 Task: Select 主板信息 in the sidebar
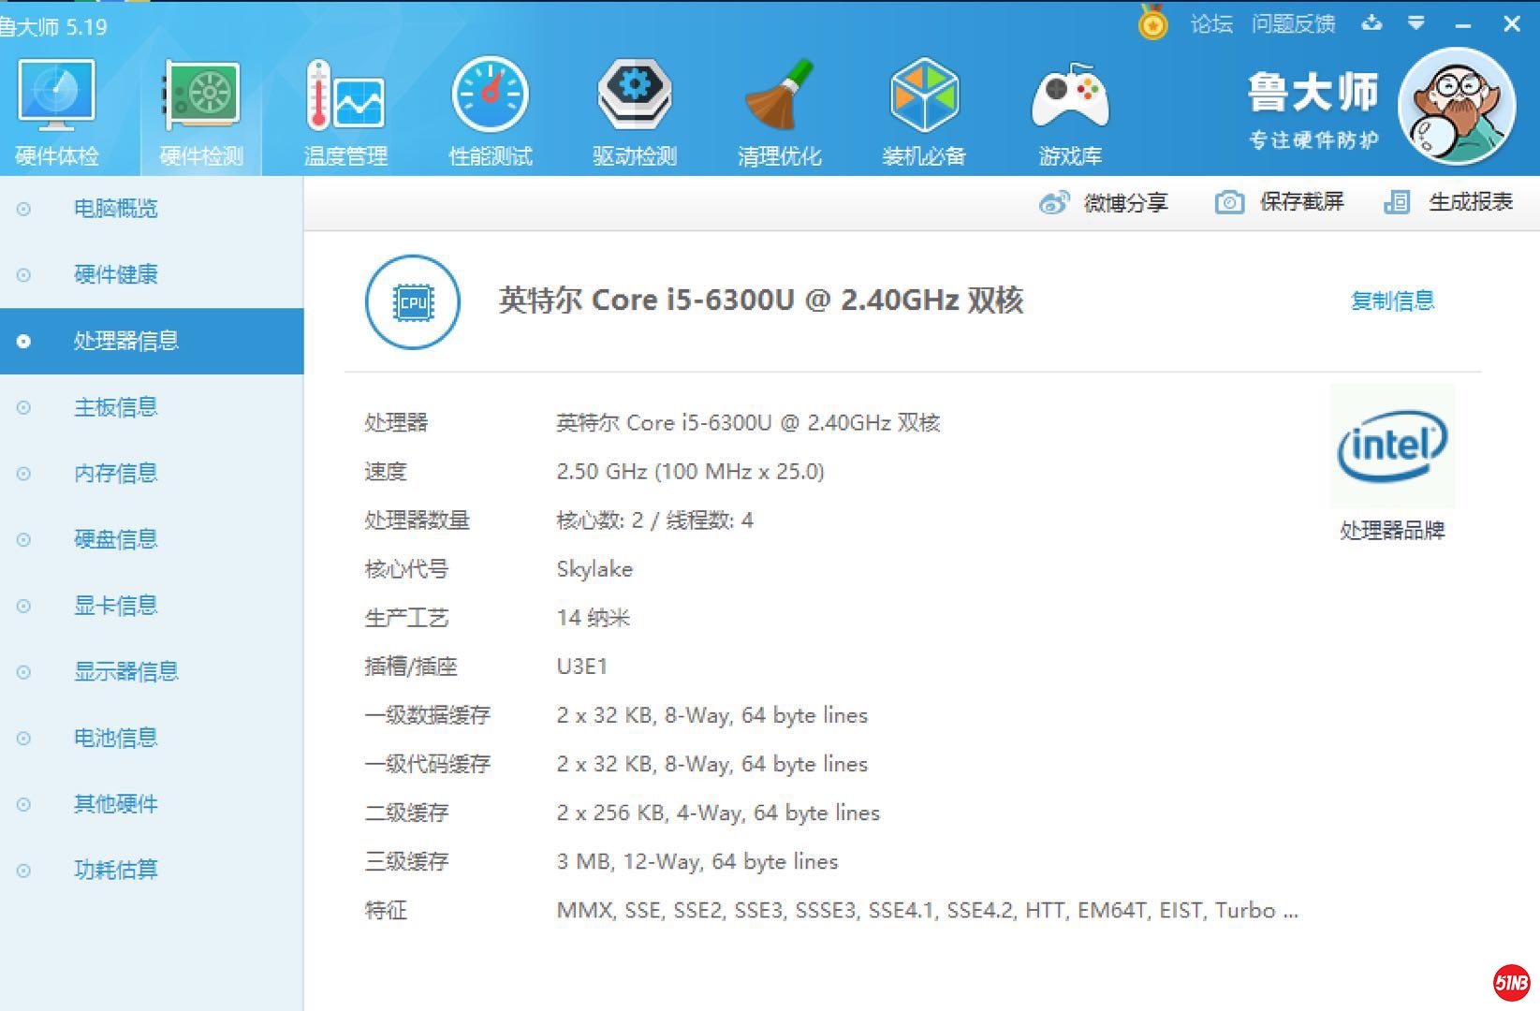(x=115, y=407)
